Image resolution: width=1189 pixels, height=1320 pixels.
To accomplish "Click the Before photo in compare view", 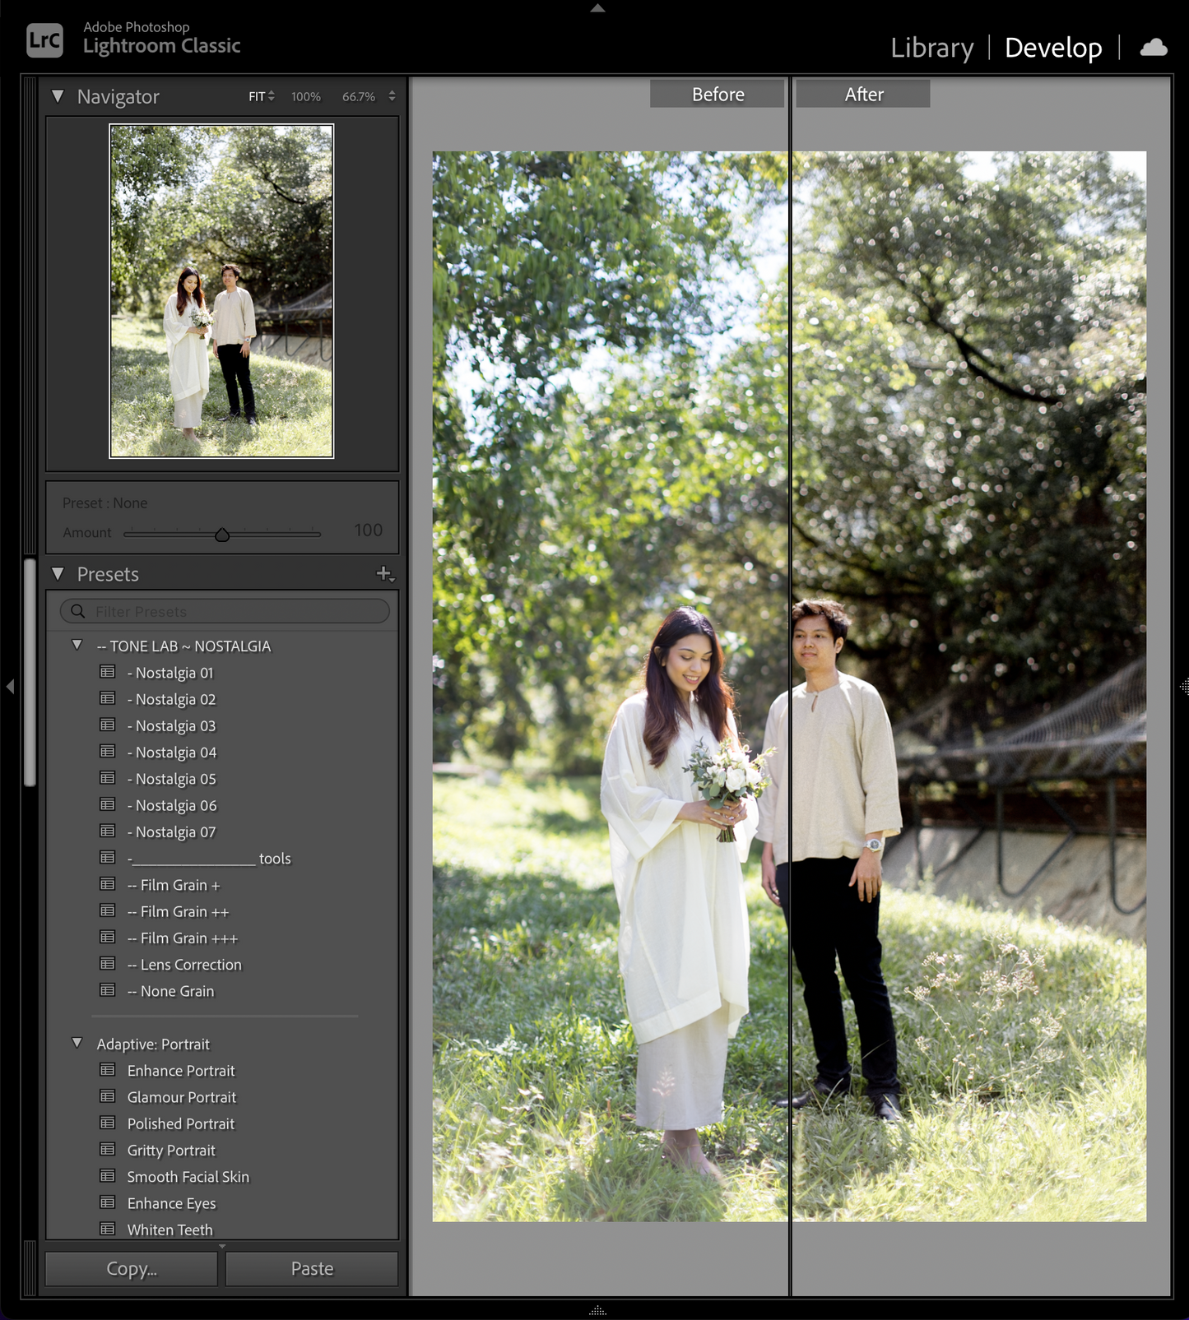I will tap(611, 686).
